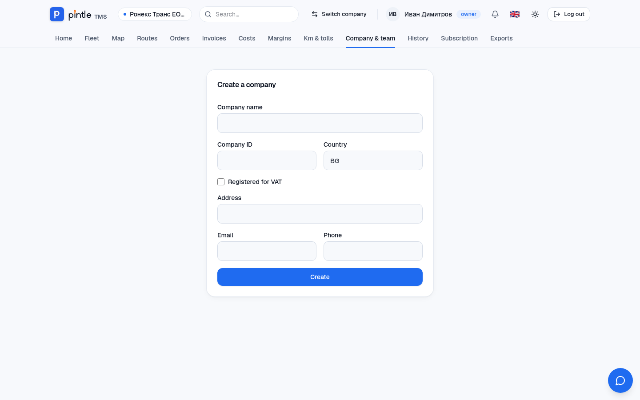View the Margins tab
Viewport: 640px width, 400px height.
[x=280, y=38]
